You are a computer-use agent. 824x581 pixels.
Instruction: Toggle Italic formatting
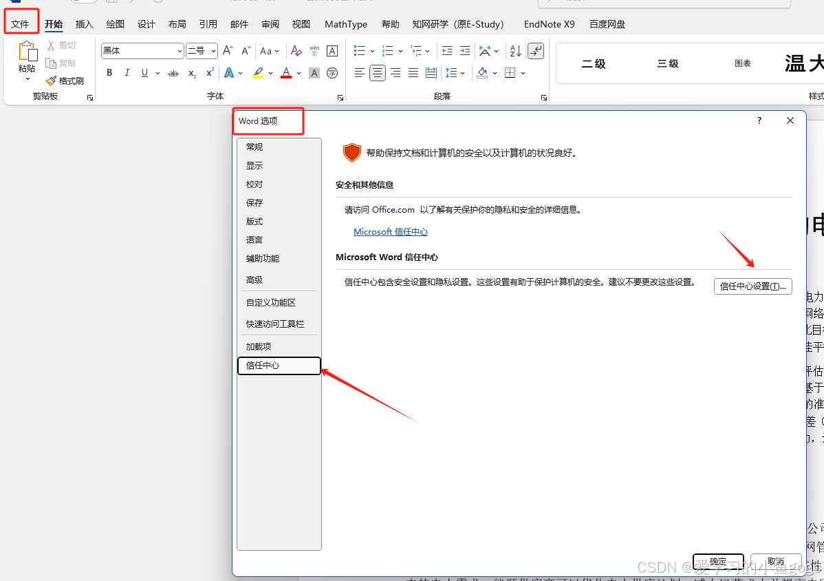pos(127,72)
